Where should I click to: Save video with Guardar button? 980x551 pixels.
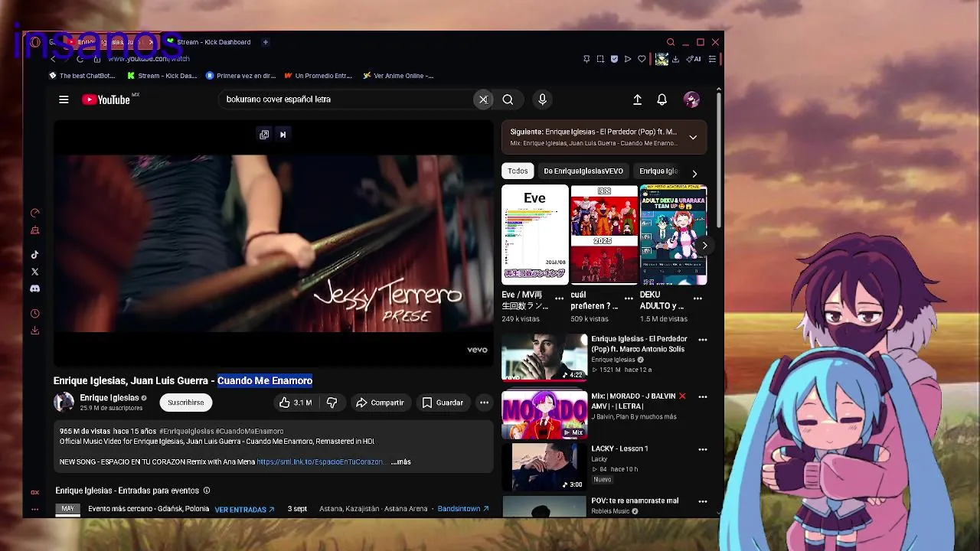pyautogui.click(x=443, y=403)
